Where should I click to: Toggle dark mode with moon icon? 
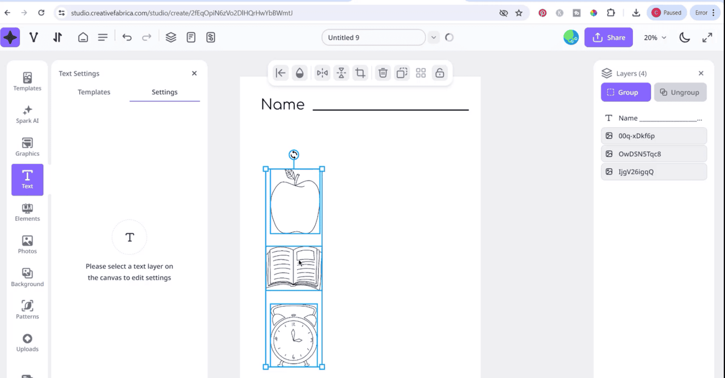tap(685, 38)
